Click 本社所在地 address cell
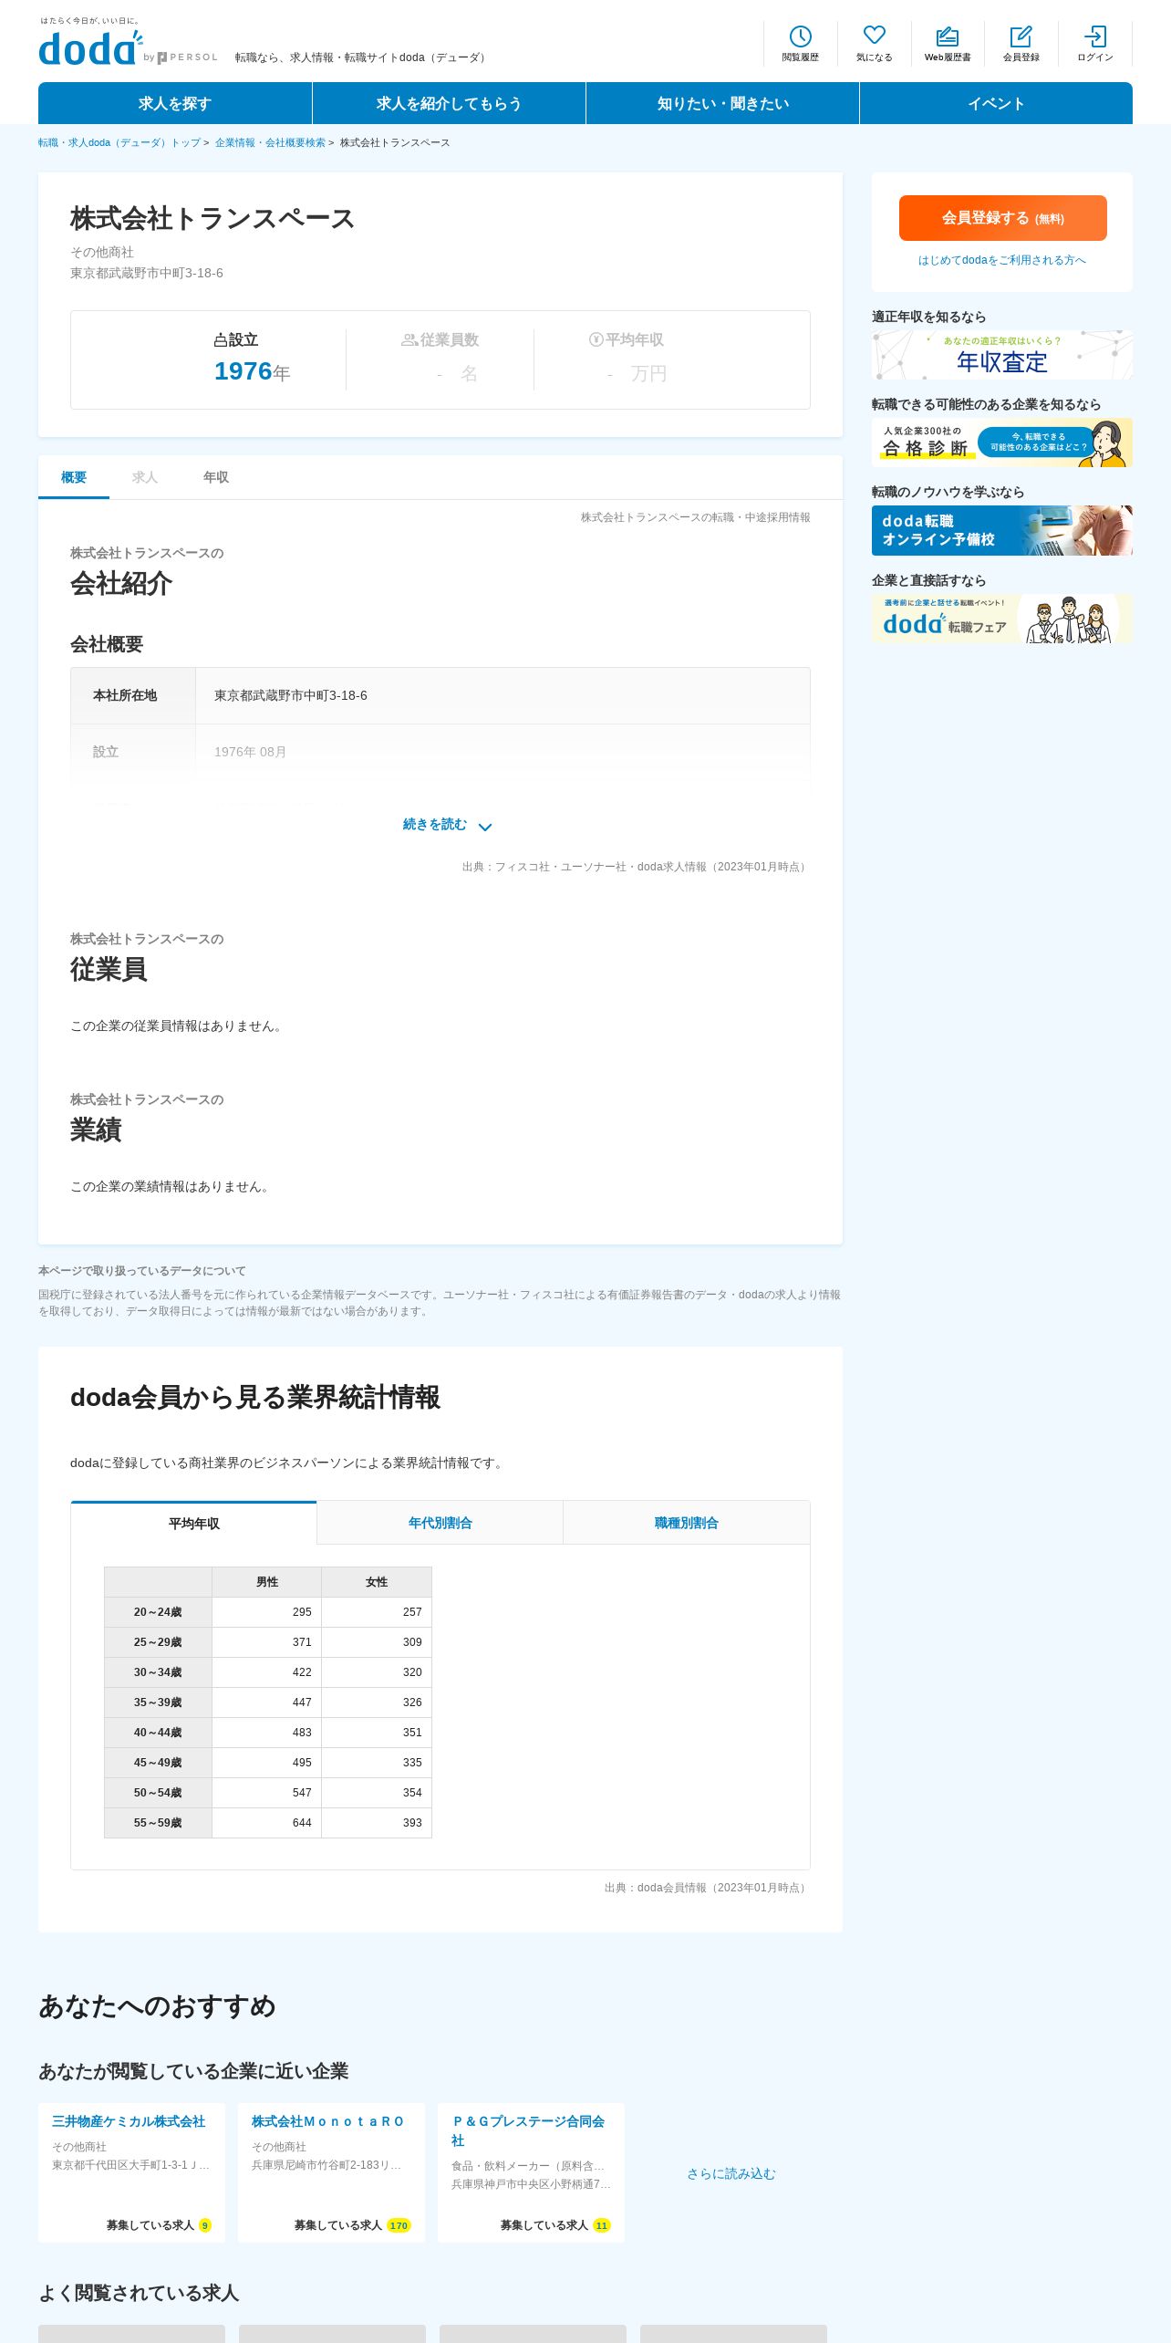Viewport: 1171px width, 2343px height. (503, 695)
